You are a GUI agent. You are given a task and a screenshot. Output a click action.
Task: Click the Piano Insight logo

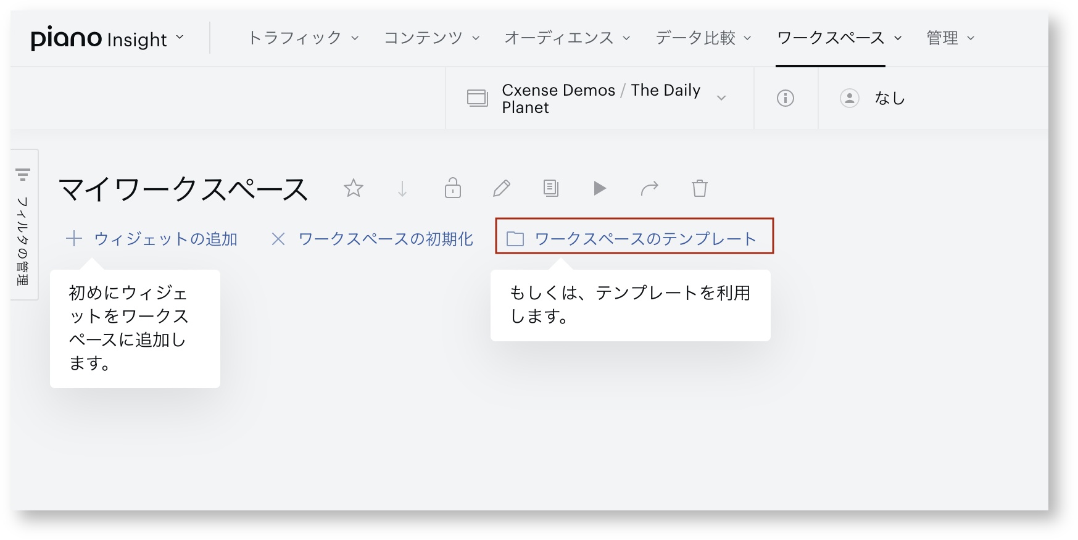click(x=99, y=38)
